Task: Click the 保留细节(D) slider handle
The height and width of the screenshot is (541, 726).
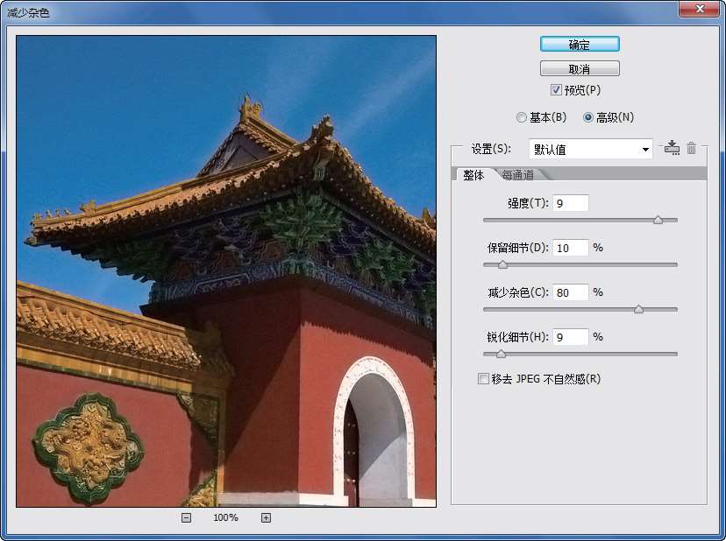Action: click(x=502, y=264)
